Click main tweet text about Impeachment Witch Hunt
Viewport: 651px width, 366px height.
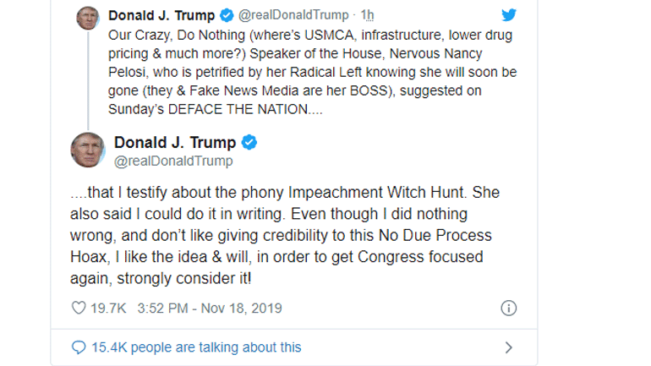pyautogui.click(x=283, y=234)
